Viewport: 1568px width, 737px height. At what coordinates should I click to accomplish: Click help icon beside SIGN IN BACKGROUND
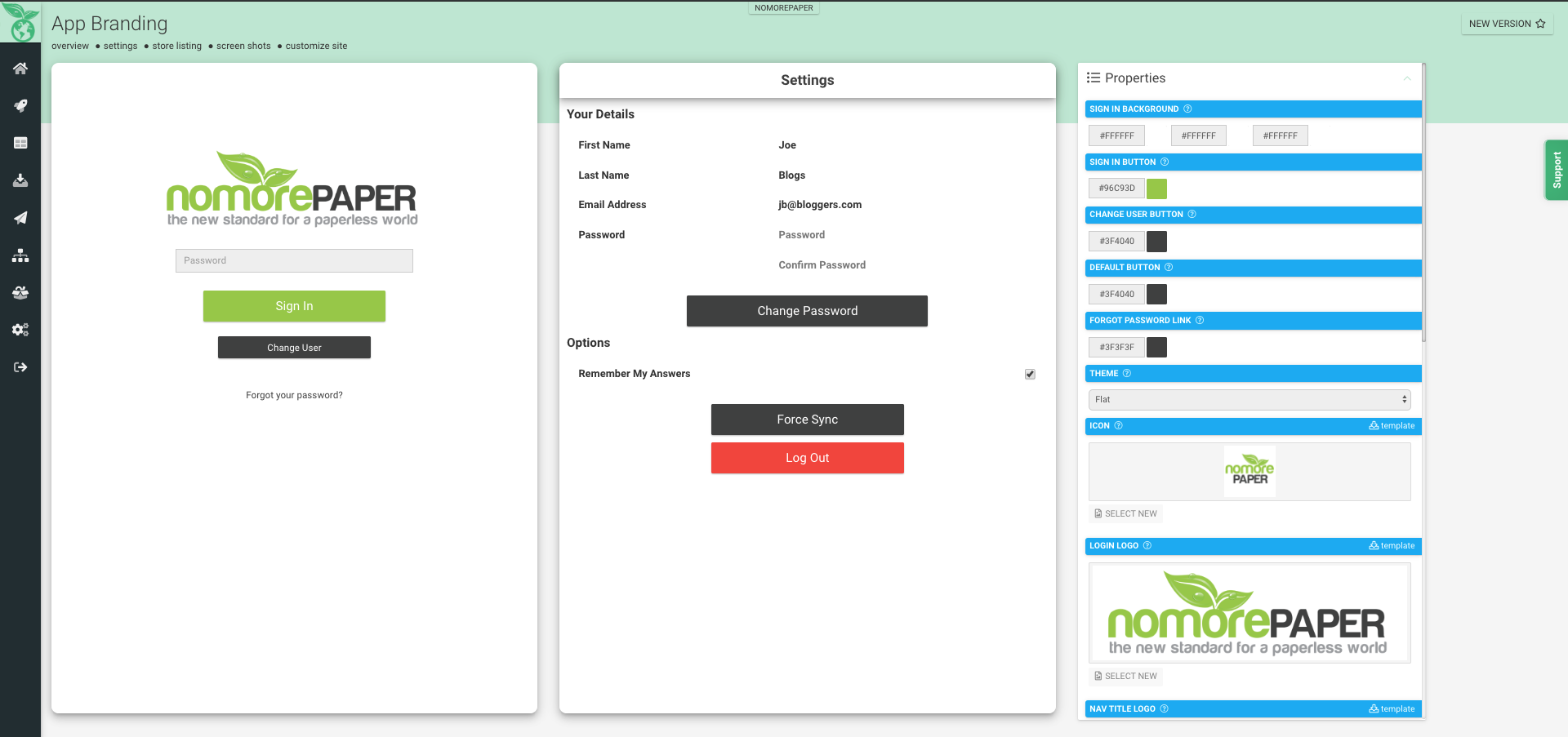pos(1187,109)
